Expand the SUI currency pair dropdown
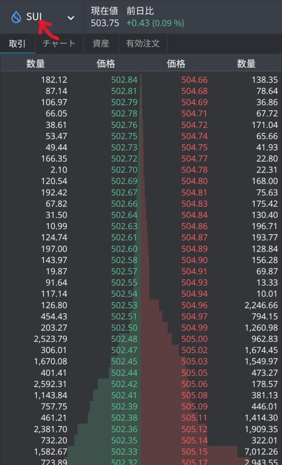The width and height of the screenshot is (282, 465). coord(71,18)
